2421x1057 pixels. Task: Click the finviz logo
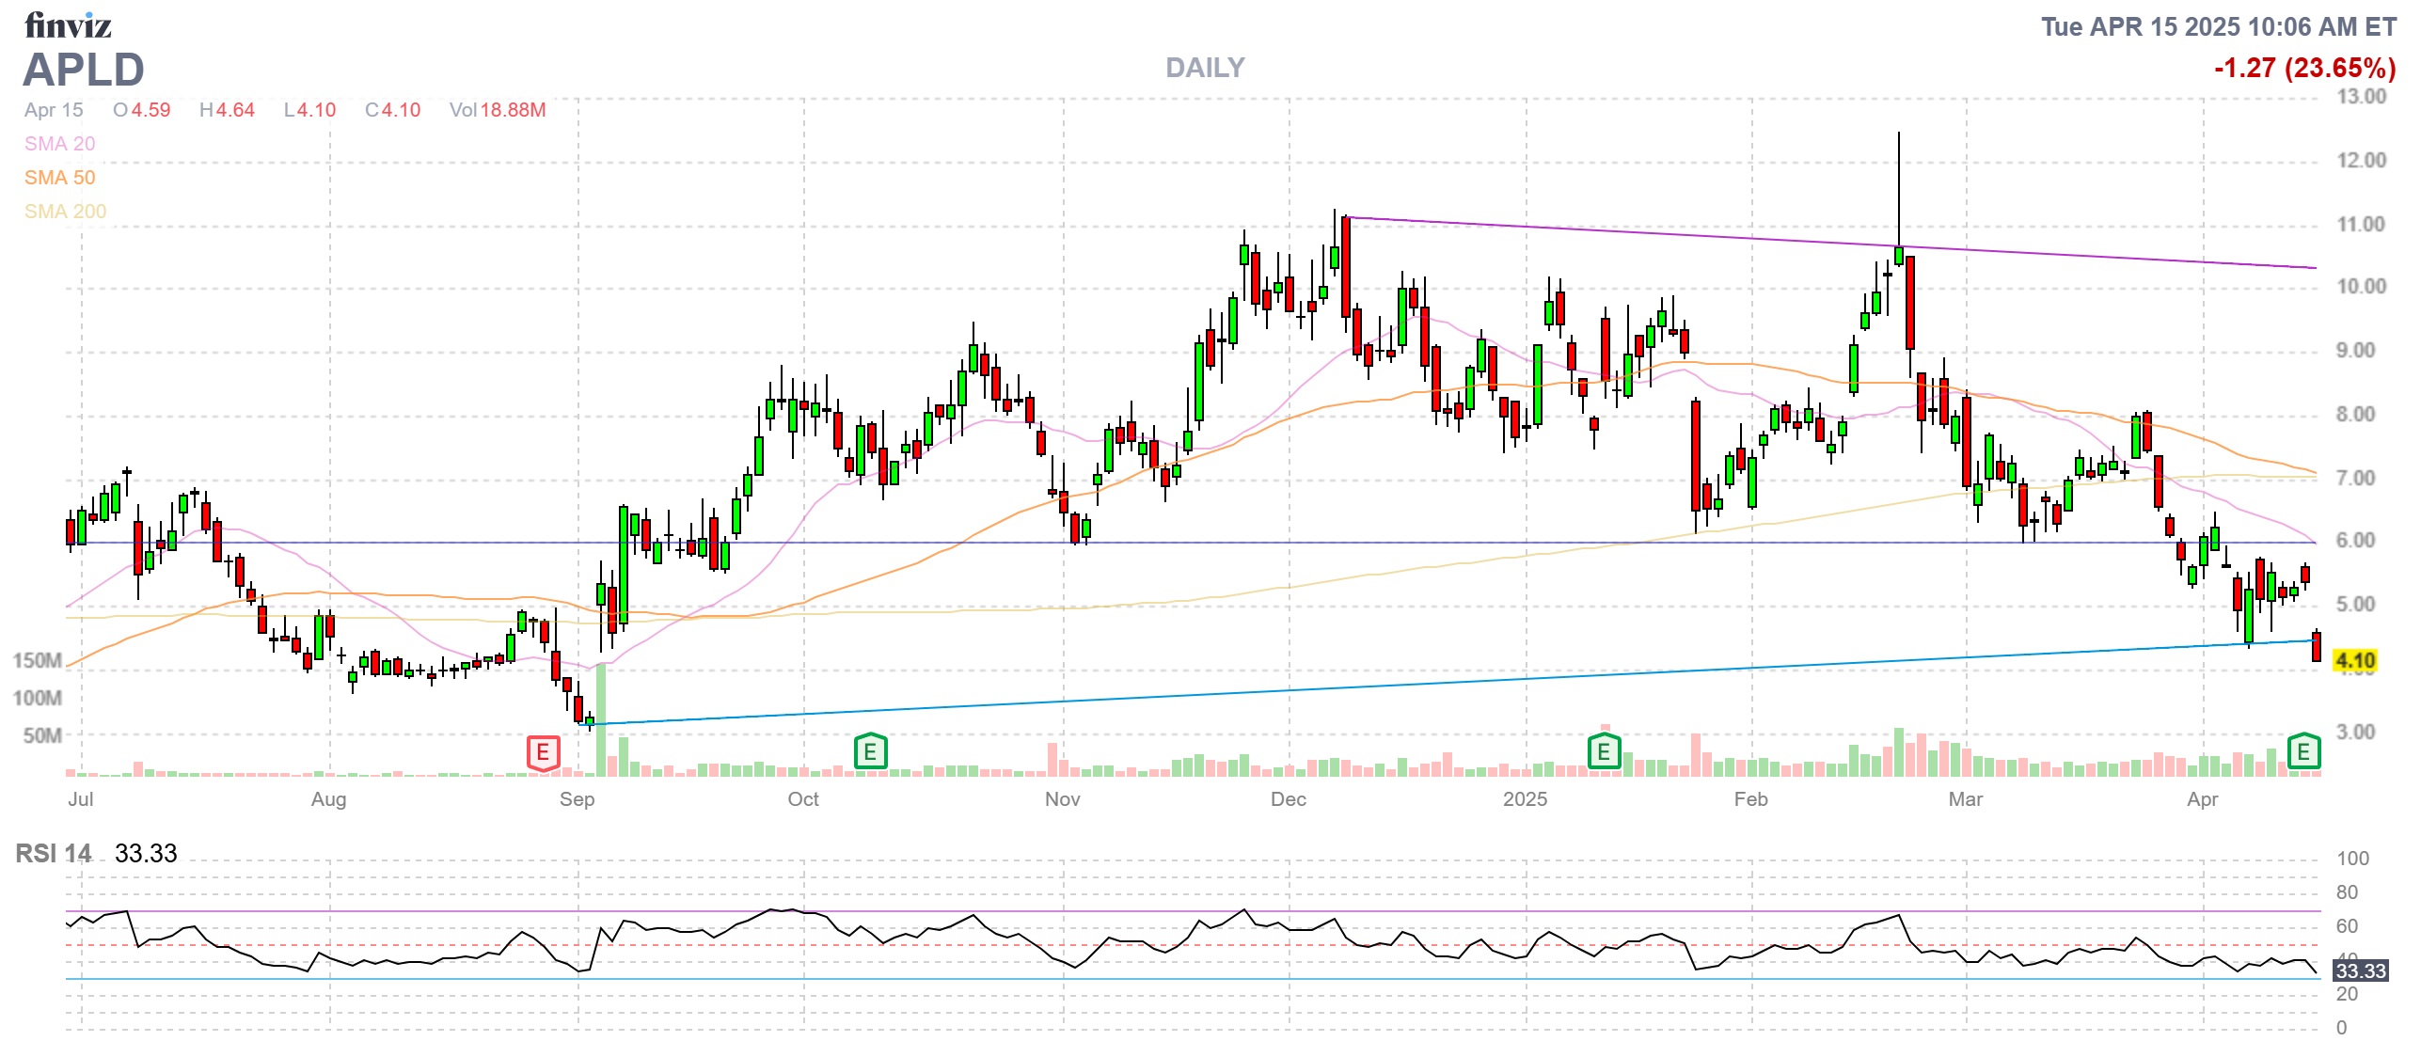pyautogui.click(x=68, y=25)
